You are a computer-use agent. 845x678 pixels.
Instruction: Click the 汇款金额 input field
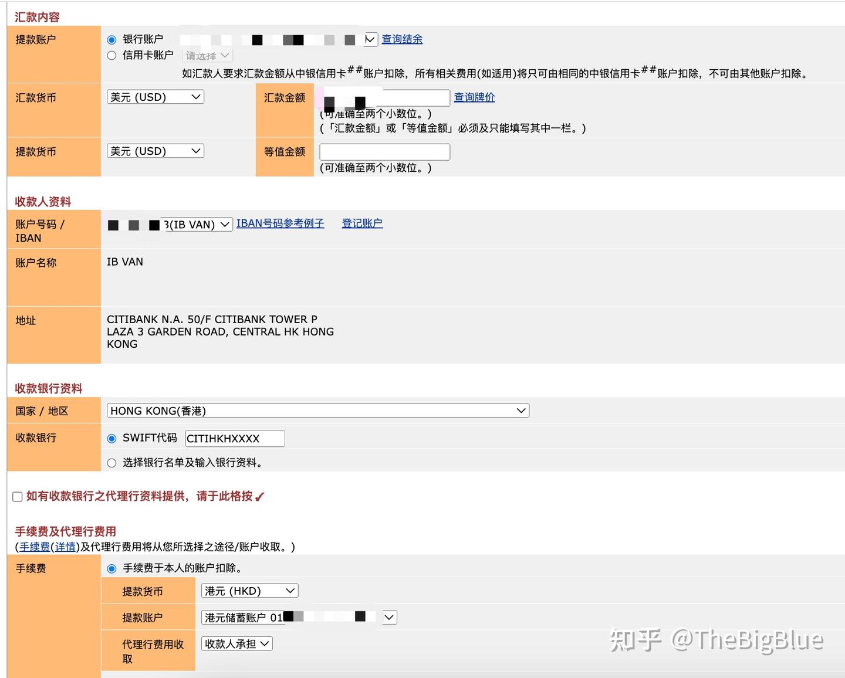(x=385, y=97)
